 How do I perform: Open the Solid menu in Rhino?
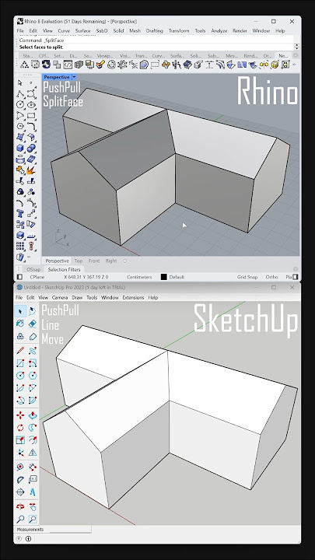pos(118,30)
